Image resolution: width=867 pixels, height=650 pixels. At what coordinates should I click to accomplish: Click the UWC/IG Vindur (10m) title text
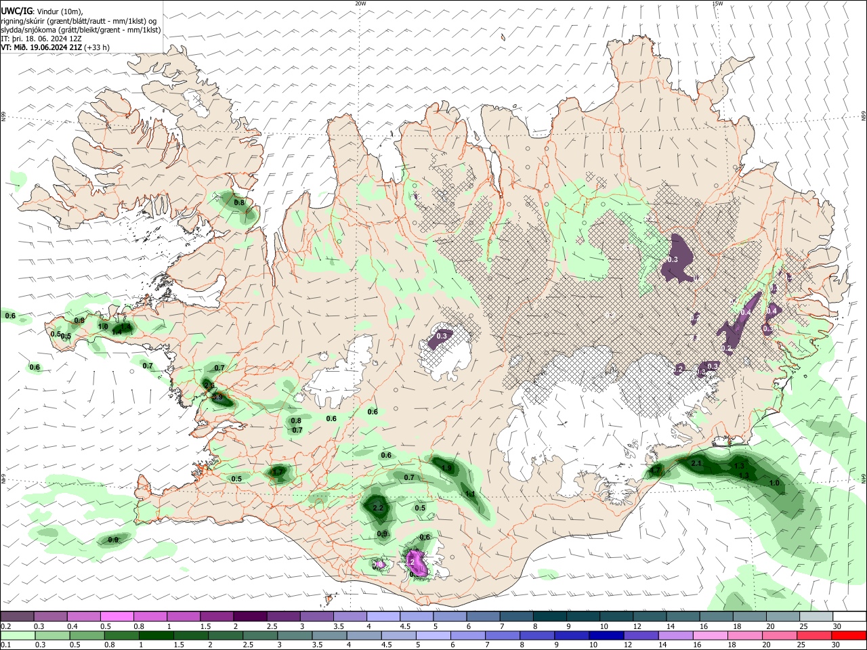[42, 12]
